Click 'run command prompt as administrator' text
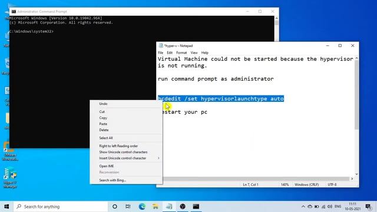The width and height of the screenshot is (377, 212). pos(216,79)
